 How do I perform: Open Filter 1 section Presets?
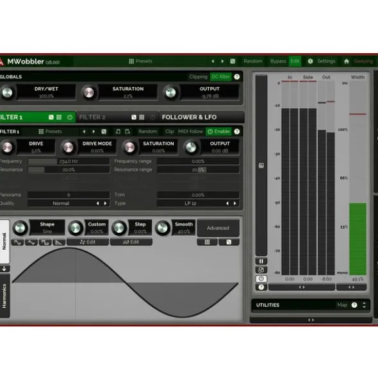(50, 131)
